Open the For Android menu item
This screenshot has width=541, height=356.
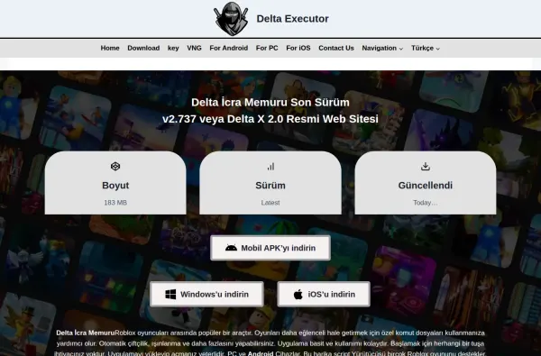point(229,49)
